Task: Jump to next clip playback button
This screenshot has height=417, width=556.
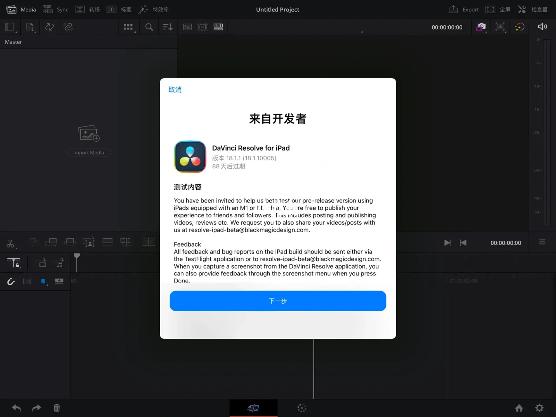Action: (x=447, y=243)
